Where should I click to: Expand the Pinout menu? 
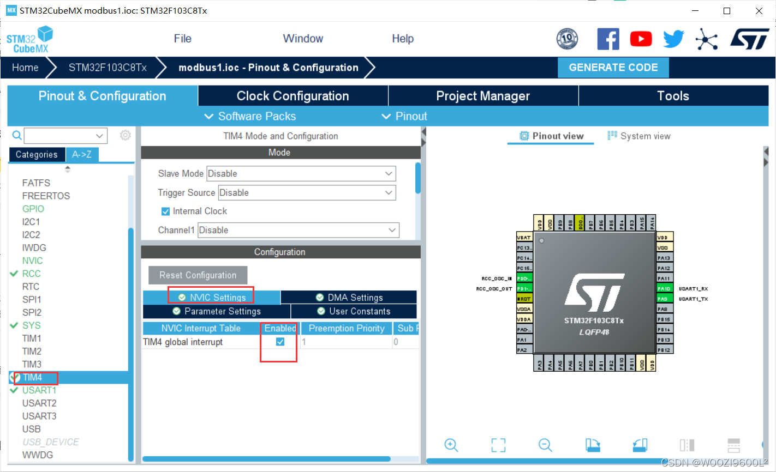404,116
